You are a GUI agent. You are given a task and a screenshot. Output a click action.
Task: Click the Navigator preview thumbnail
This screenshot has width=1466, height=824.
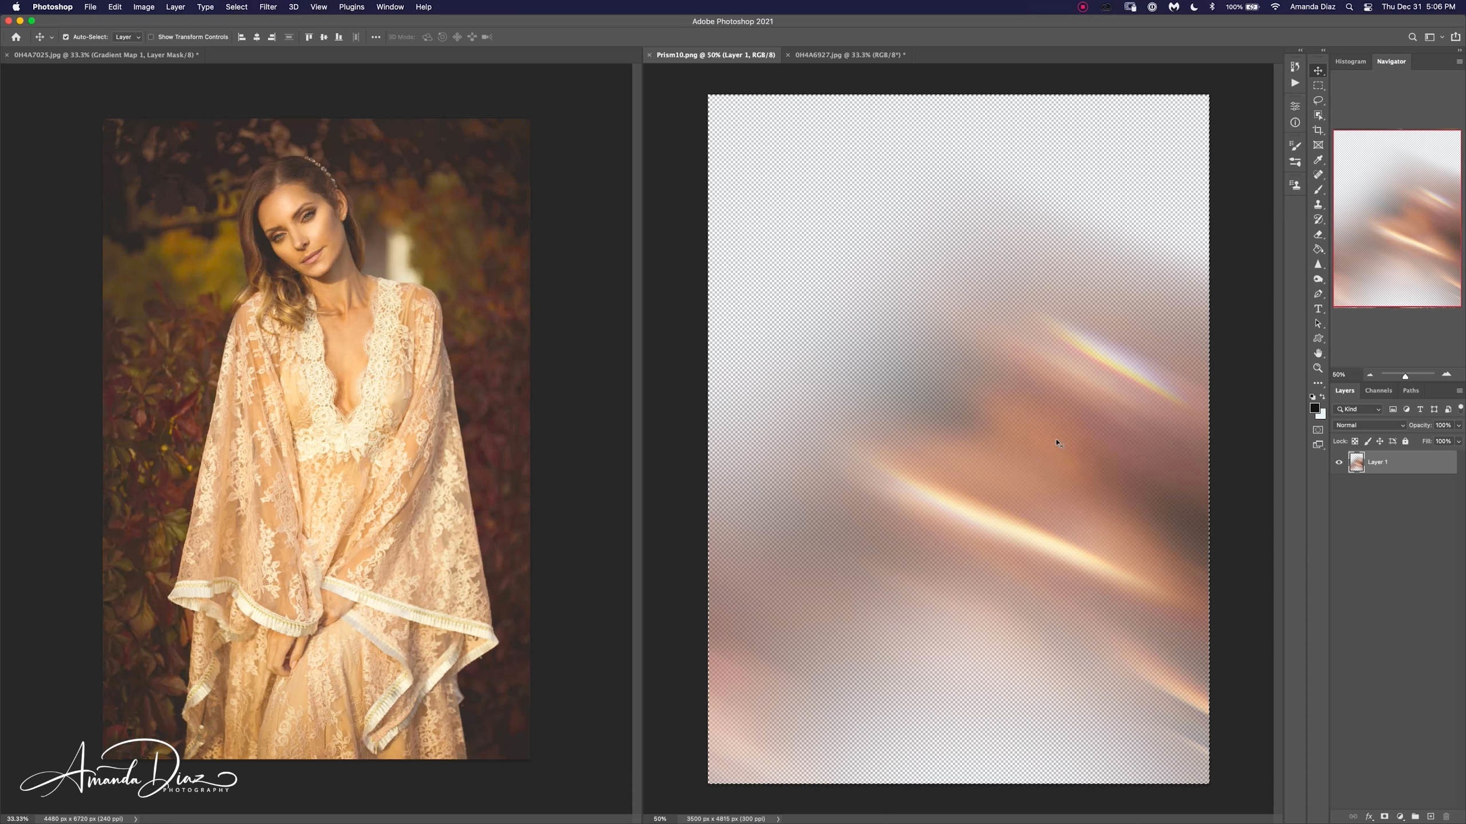1397,219
